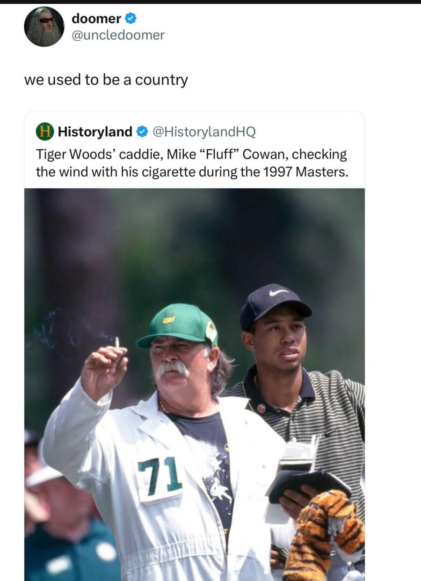This screenshot has width=421, height=581.
Task: Open the quoted tweet caption about Fluff Cowan
Action: 192,163
